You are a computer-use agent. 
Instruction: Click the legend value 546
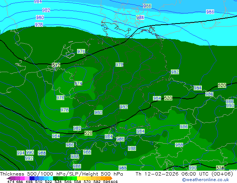[x=68, y=182]
